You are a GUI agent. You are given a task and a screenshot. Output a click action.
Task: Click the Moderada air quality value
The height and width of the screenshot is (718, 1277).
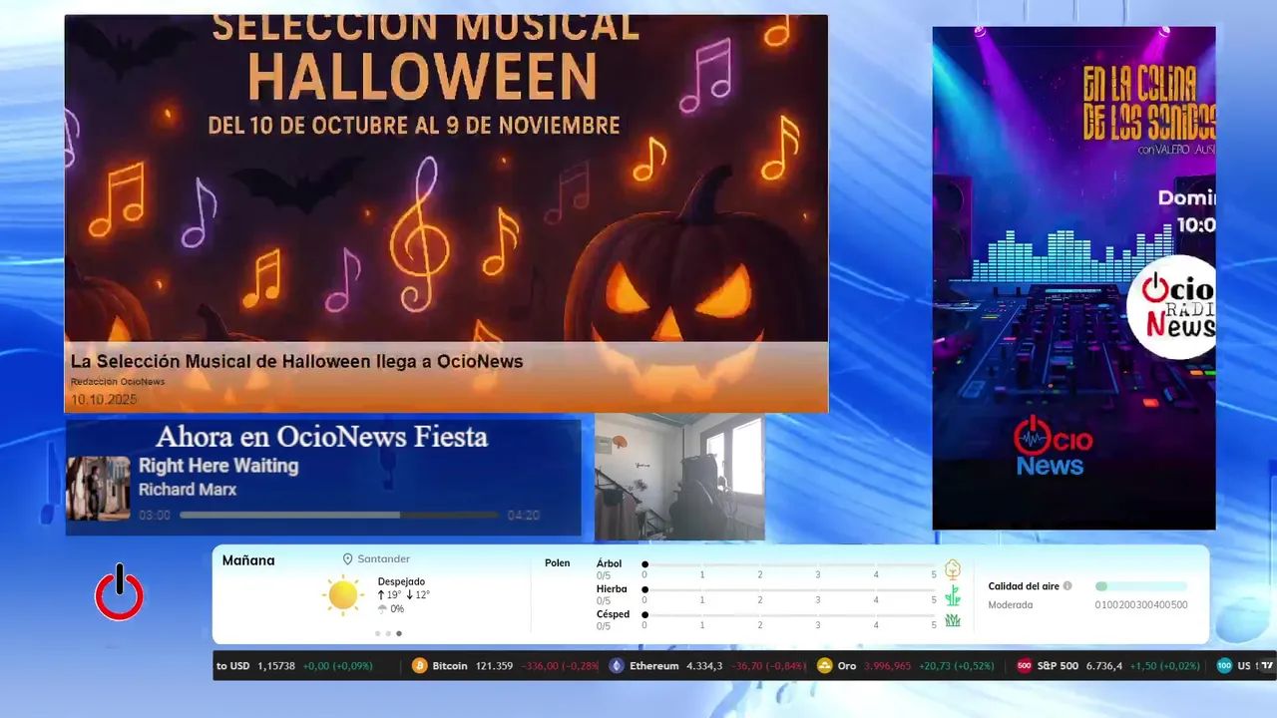click(x=1011, y=605)
